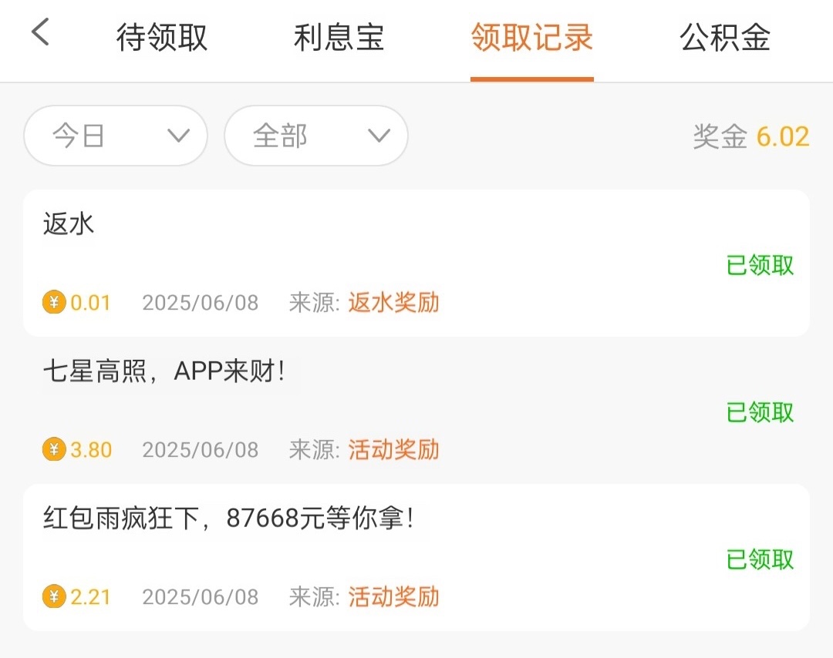This screenshot has width=833, height=658.
Task: Click the coin icon beside 2.21
Action: click(54, 596)
